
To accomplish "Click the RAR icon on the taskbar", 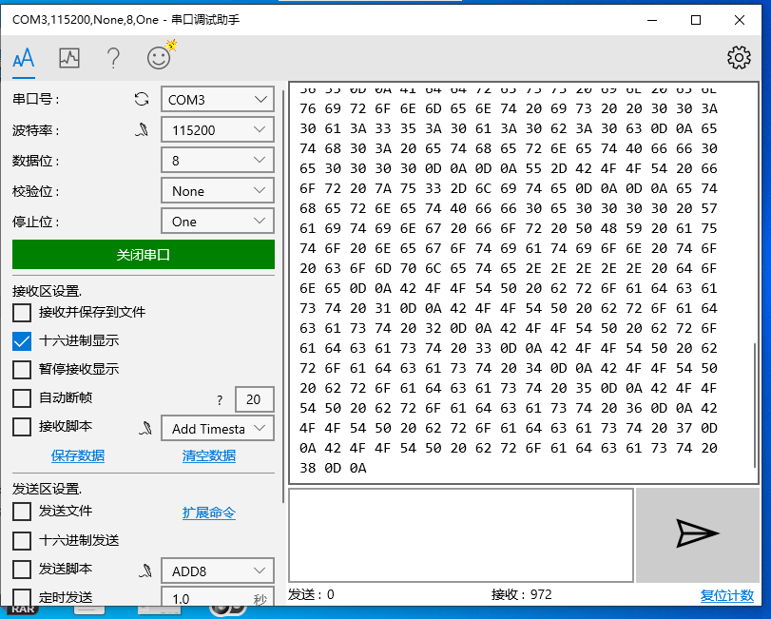I will 23,610.
